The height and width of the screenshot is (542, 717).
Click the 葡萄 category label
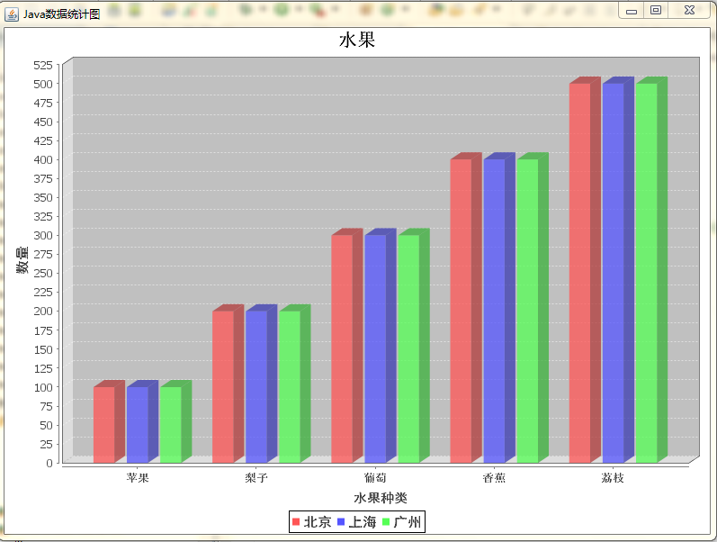click(x=375, y=478)
